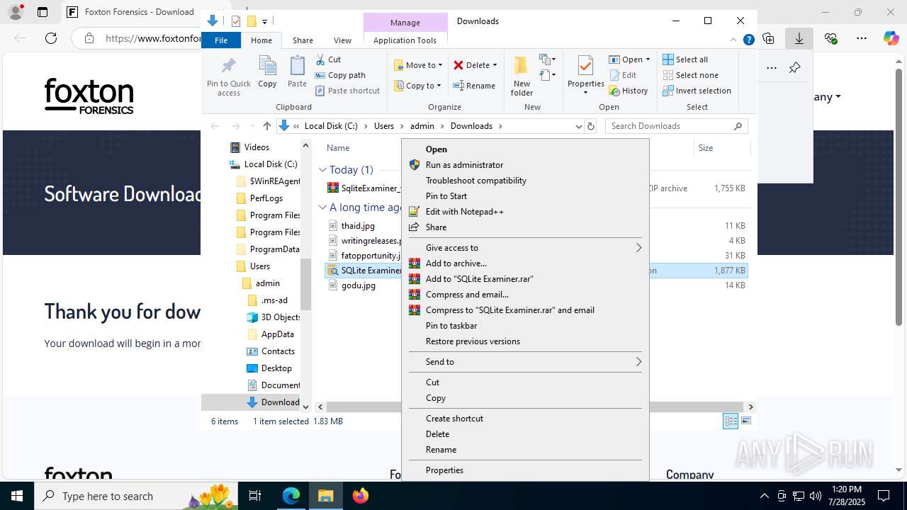Select Videos in navigation tree
907x510 pixels.
point(257,147)
